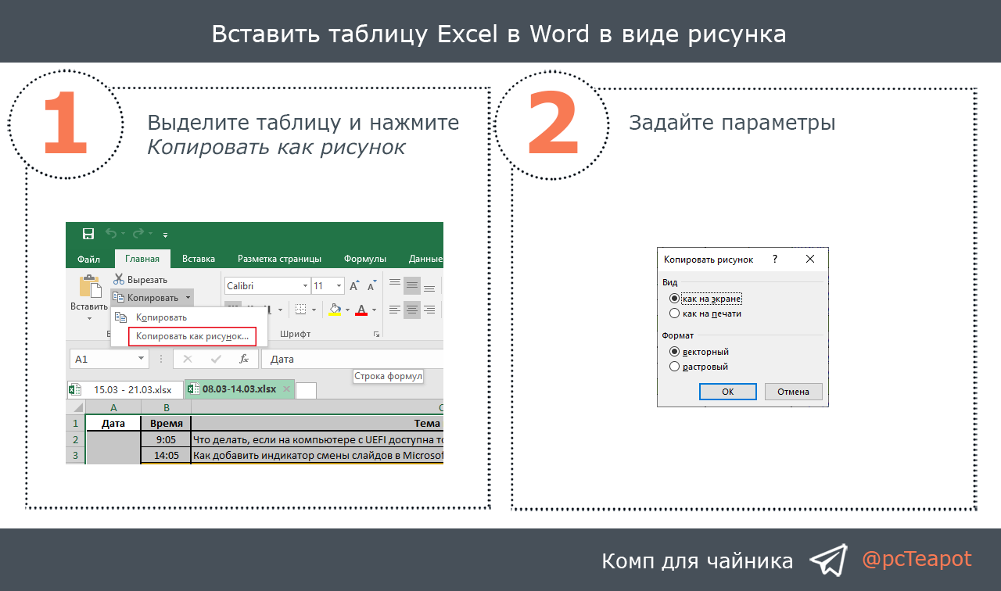Click OK in Копировать рисунок dialog
The image size is (1001, 591).
click(x=728, y=392)
